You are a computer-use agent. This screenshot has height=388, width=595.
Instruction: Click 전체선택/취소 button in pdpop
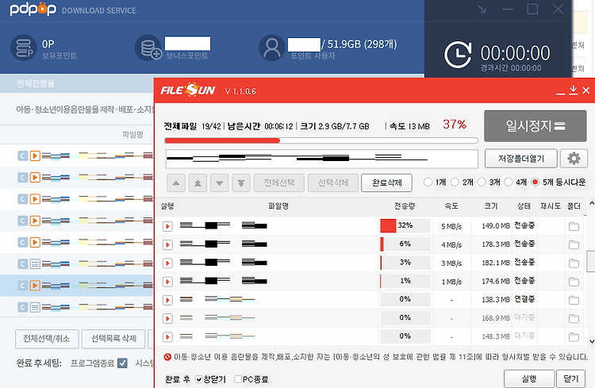[47, 339]
